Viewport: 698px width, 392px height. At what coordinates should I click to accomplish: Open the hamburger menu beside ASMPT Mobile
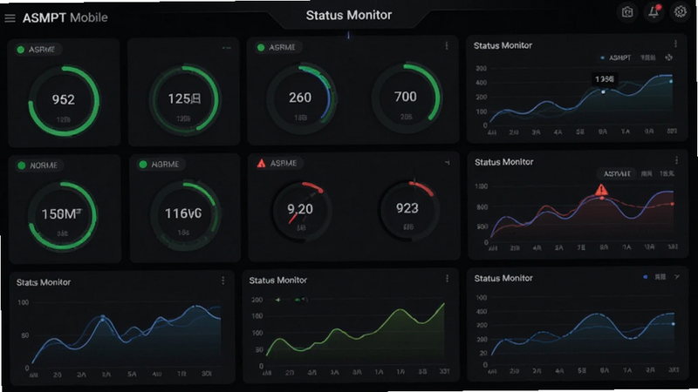(10, 17)
